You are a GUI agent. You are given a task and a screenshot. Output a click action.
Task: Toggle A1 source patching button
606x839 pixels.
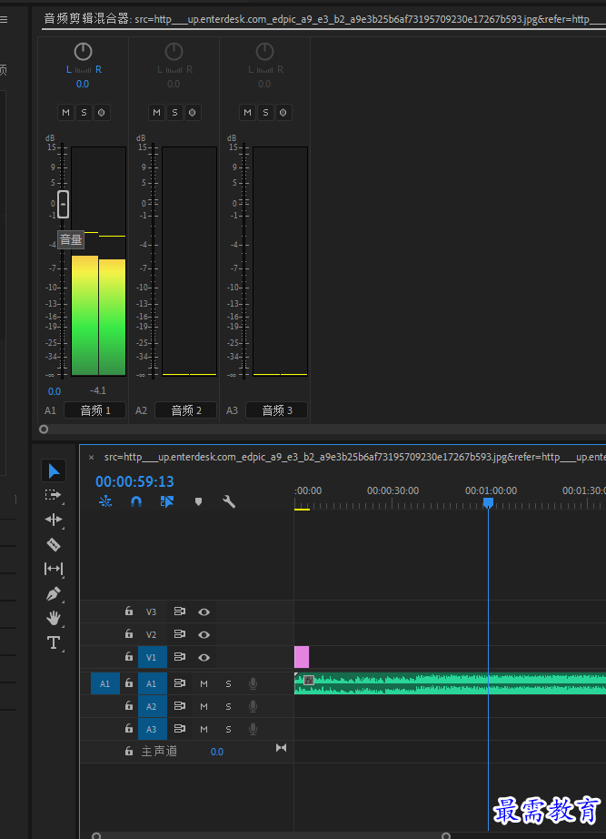104,683
